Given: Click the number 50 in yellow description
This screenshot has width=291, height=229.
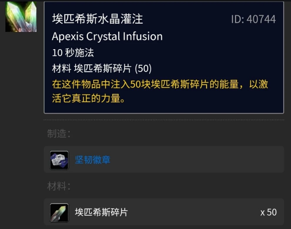Looking at the screenshot, I should [135, 84].
